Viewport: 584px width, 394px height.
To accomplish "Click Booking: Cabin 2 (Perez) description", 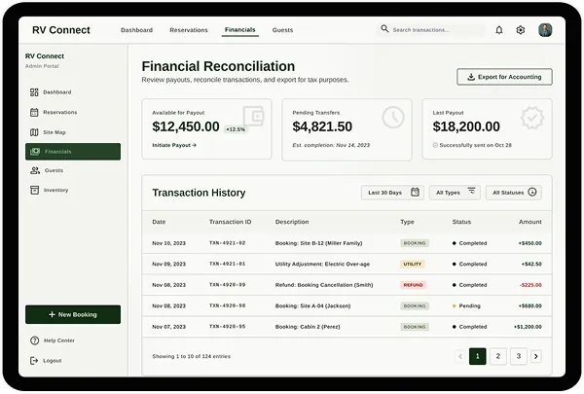I will click(x=308, y=327).
